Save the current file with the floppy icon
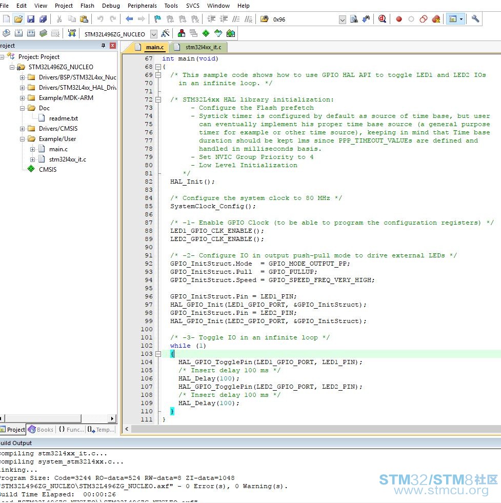 30,19
